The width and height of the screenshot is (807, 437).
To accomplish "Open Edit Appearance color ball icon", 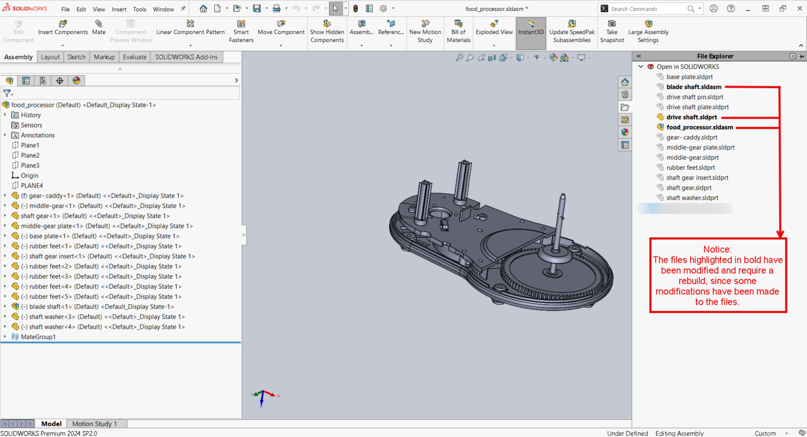I will click(553, 58).
